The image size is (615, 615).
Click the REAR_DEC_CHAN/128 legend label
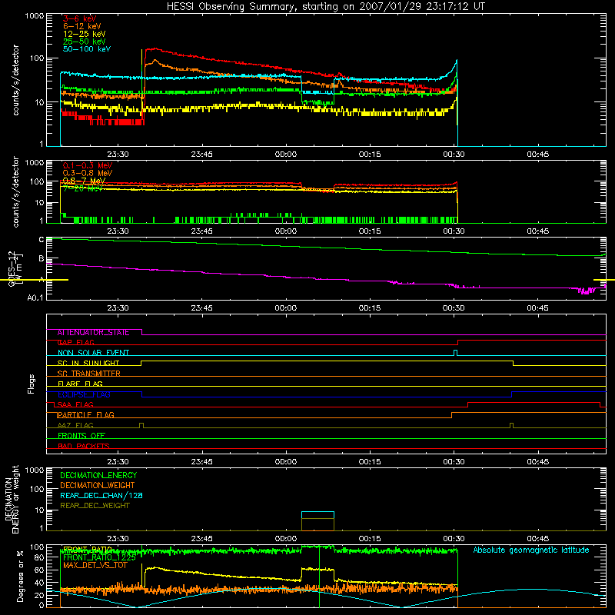(x=101, y=495)
